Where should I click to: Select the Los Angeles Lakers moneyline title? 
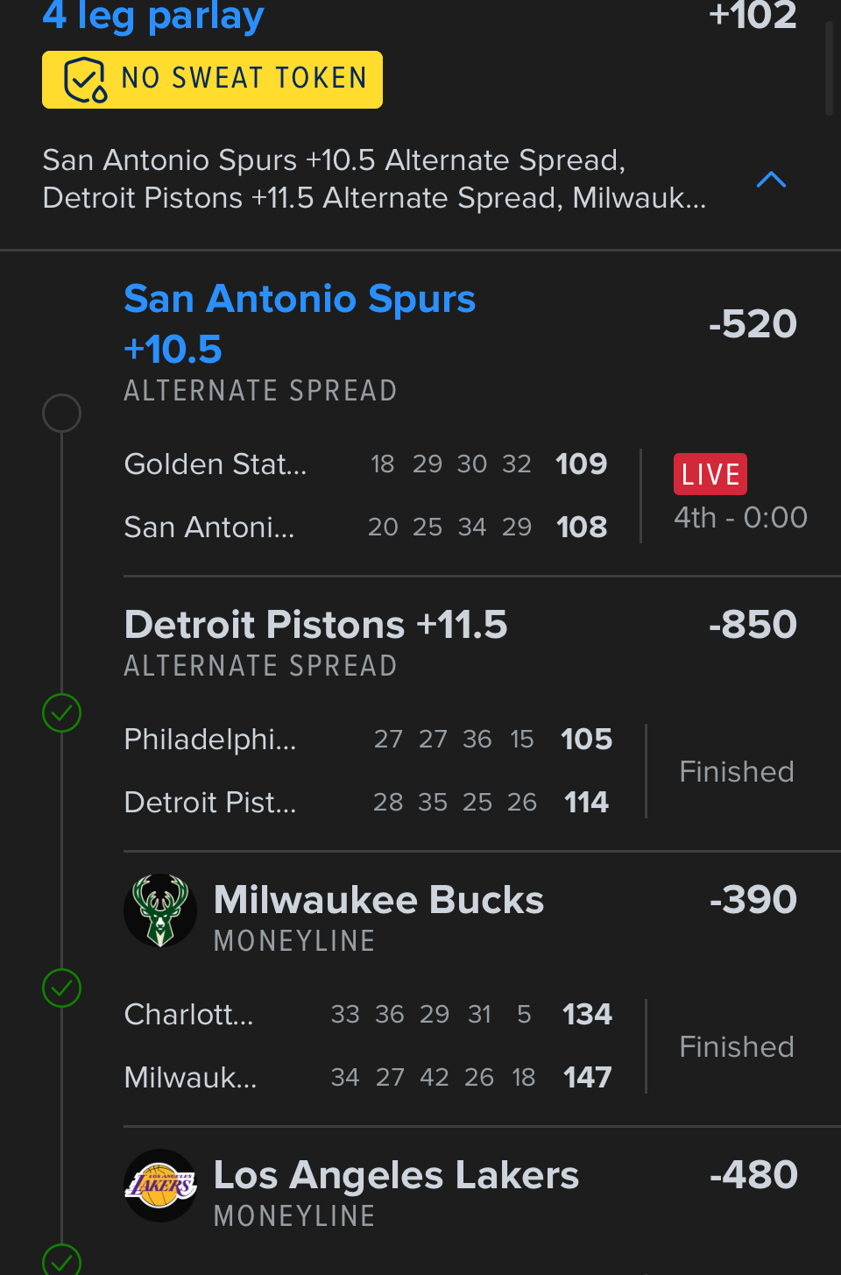coord(396,1175)
